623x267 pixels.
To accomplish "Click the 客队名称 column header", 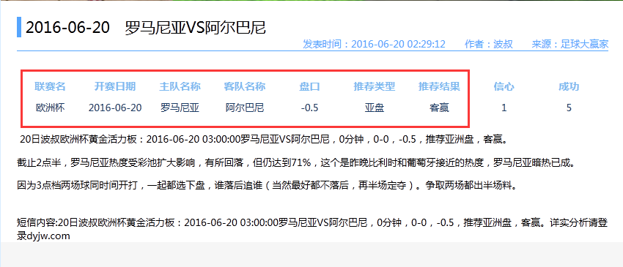I will 244,86.
